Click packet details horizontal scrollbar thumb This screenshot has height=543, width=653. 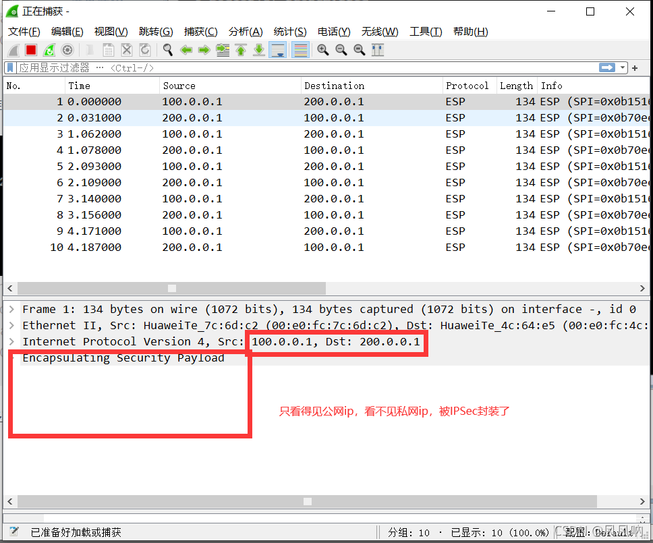coord(308,501)
